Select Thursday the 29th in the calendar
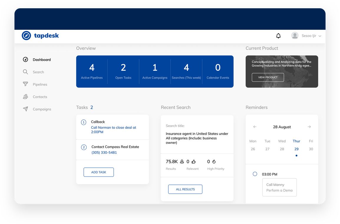Image resolution: width=340 pixels, height=224 pixels. pos(296,149)
